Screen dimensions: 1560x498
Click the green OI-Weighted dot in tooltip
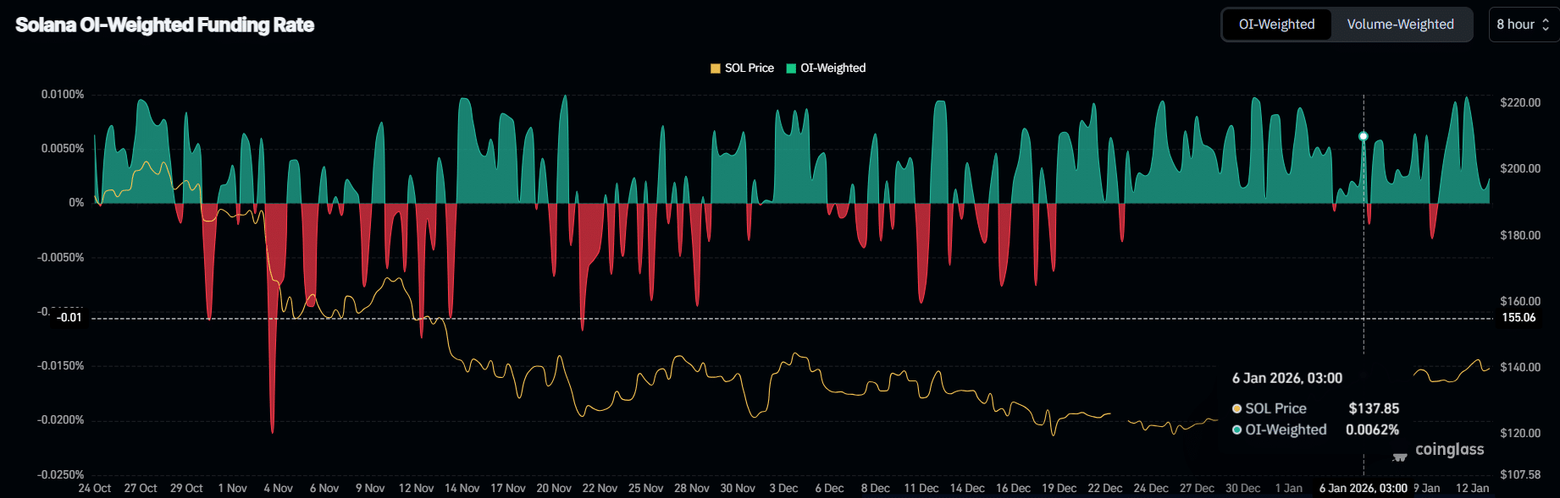[x=1236, y=430]
